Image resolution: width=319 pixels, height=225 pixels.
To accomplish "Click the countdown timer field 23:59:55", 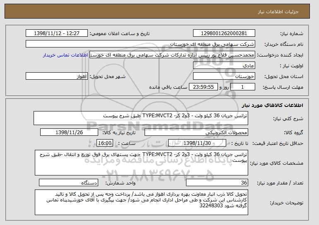I will pyautogui.click(x=203, y=87).
